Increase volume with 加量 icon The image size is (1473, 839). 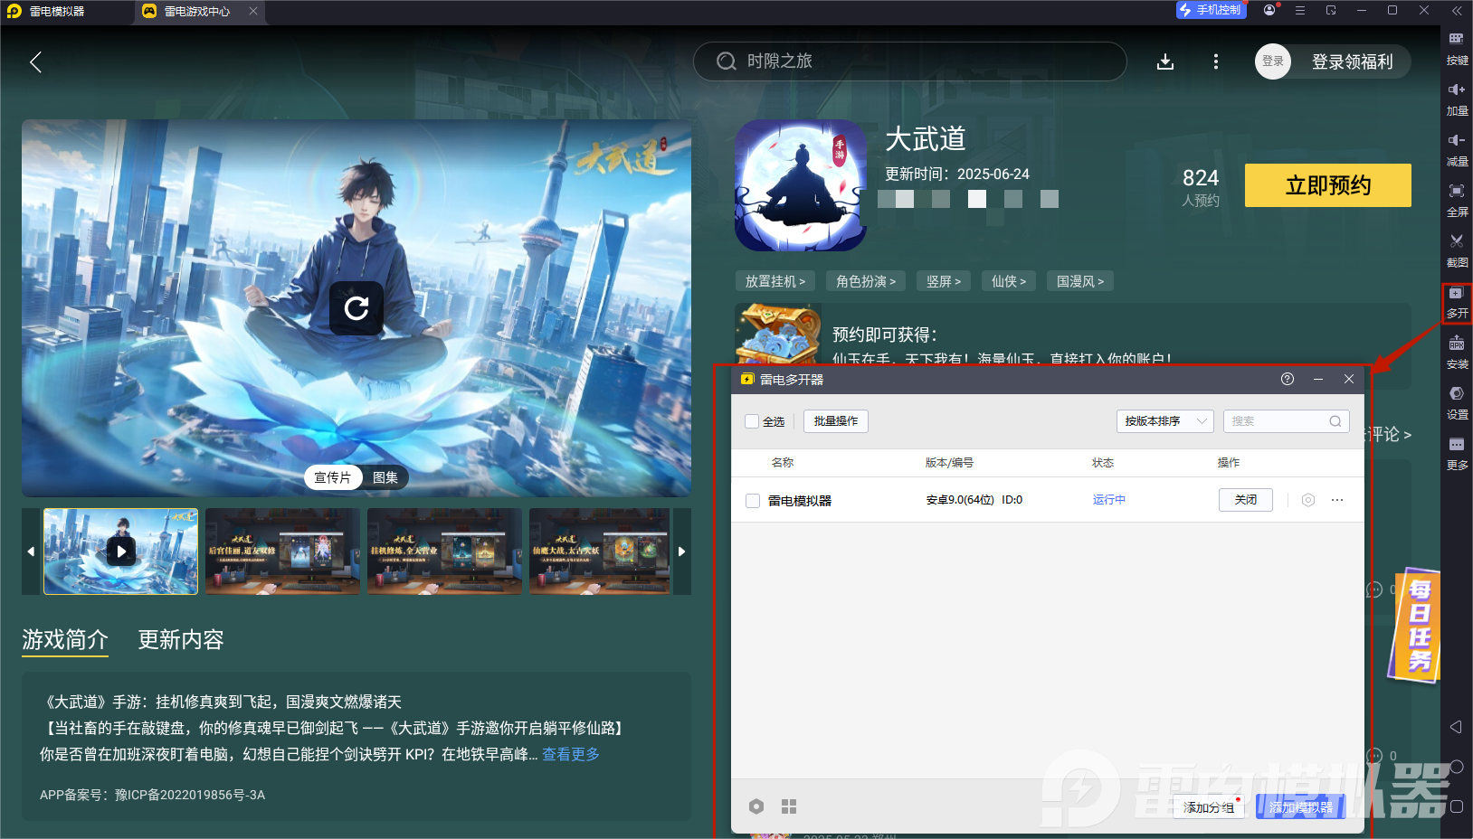click(1457, 99)
